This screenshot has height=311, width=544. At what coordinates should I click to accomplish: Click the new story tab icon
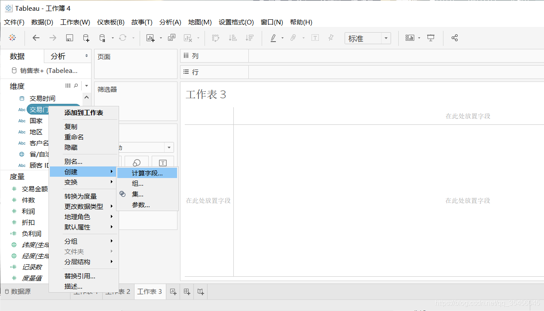201,292
